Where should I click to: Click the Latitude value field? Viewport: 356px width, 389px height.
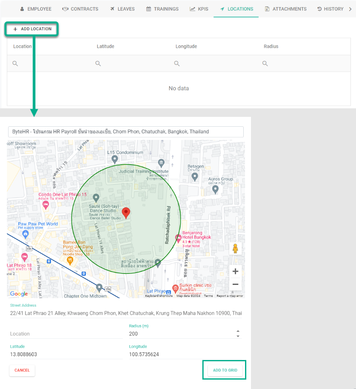pyautogui.click(x=66, y=354)
